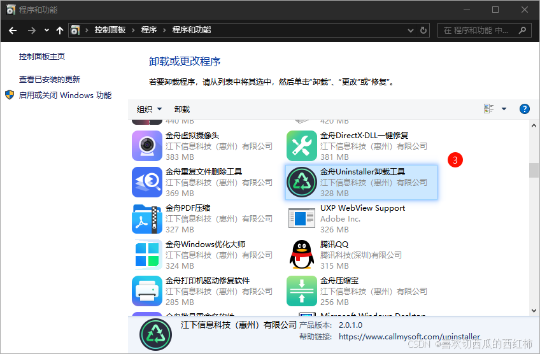540x354 pixels.
Task: Click the 315 MB size text
Action: (x=334, y=266)
